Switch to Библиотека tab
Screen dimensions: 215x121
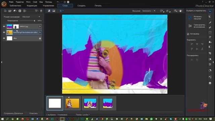click(15, 6)
